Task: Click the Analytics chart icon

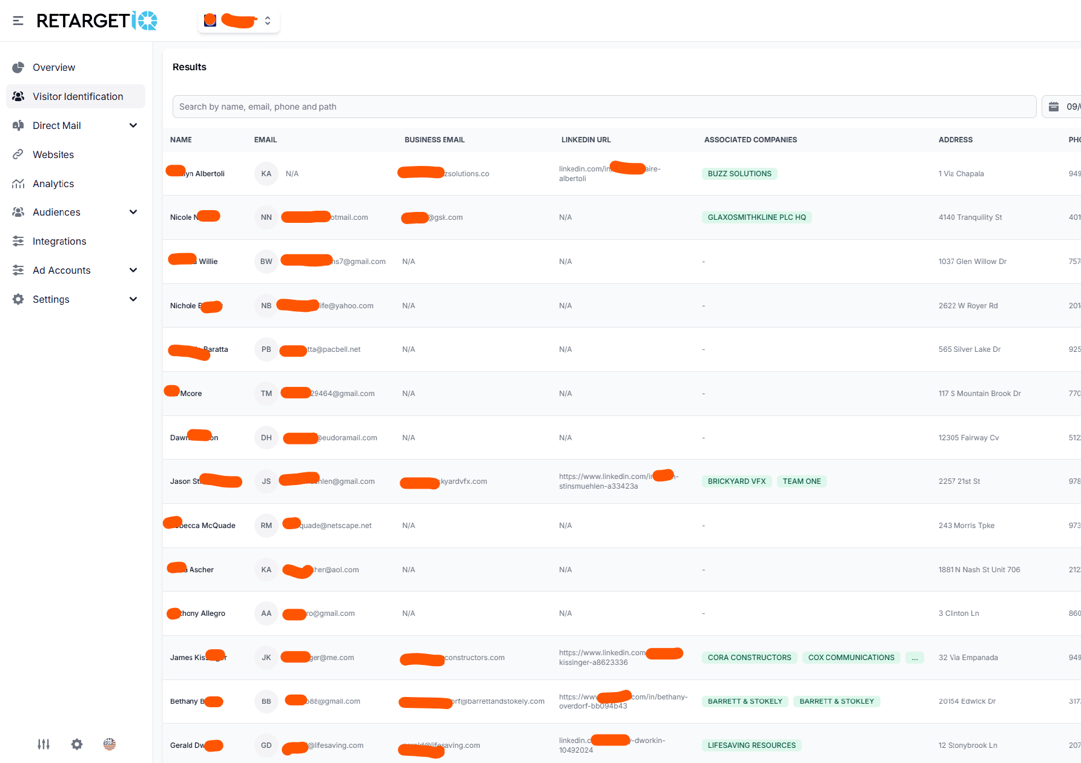Action: point(18,183)
